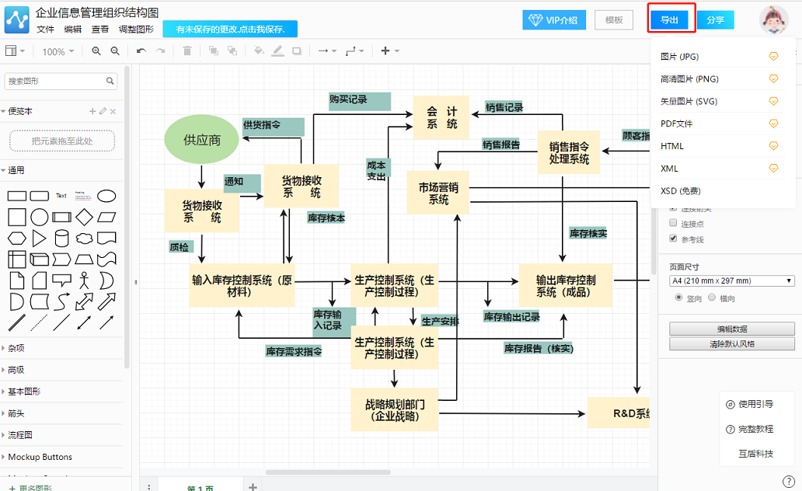Select the diamond shape in general palette

point(84,218)
